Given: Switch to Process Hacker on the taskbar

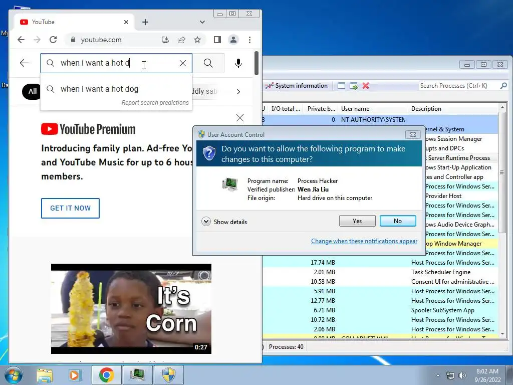Looking at the screenshot, I should [137, 375].
